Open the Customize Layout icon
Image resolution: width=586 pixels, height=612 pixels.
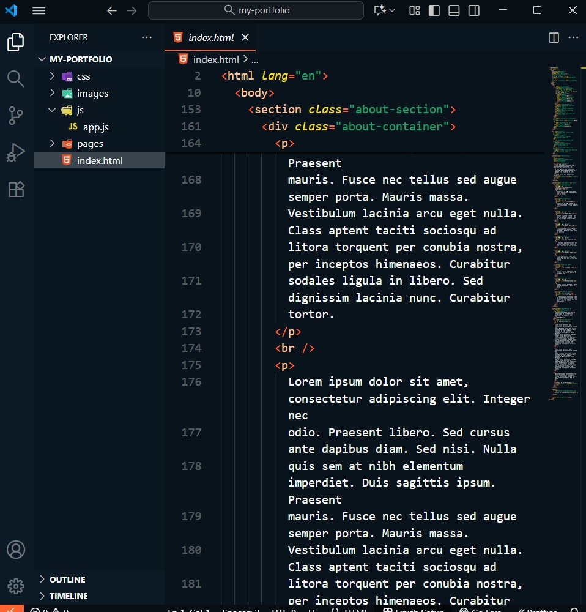point(414,10)
